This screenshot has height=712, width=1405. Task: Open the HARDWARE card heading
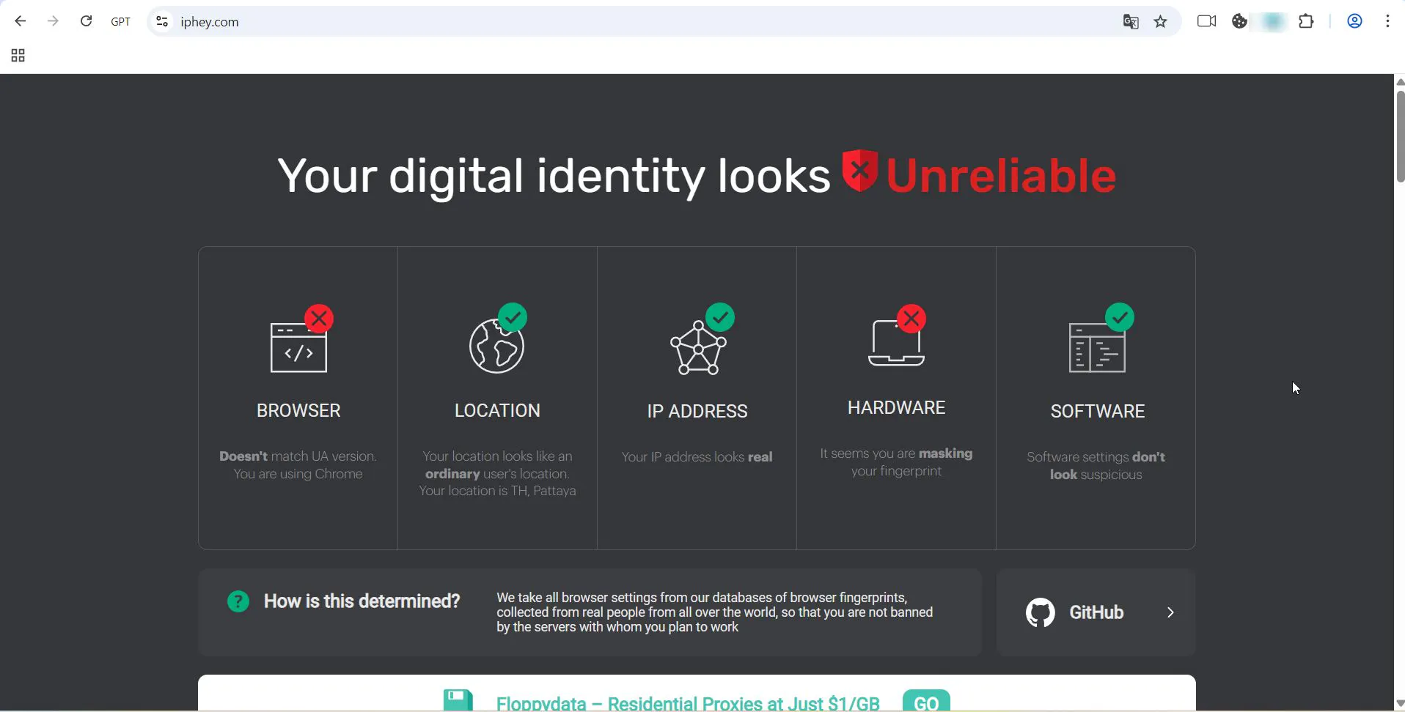(x=897, y=408)
